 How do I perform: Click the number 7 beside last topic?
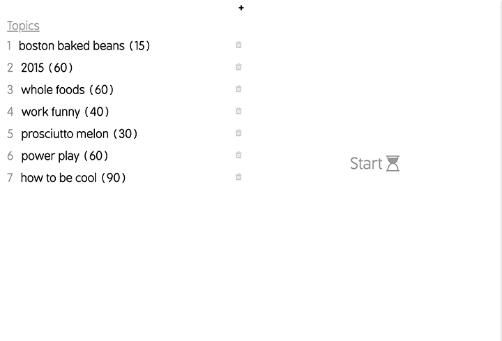[x=10, y=178]
